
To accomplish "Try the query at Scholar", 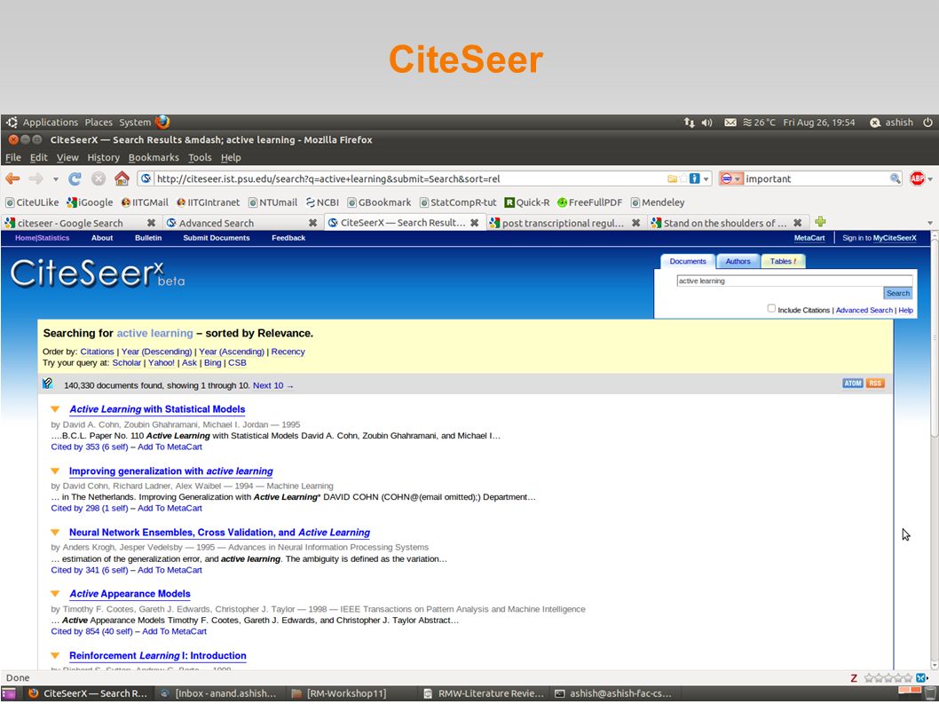I will (126, 362).
